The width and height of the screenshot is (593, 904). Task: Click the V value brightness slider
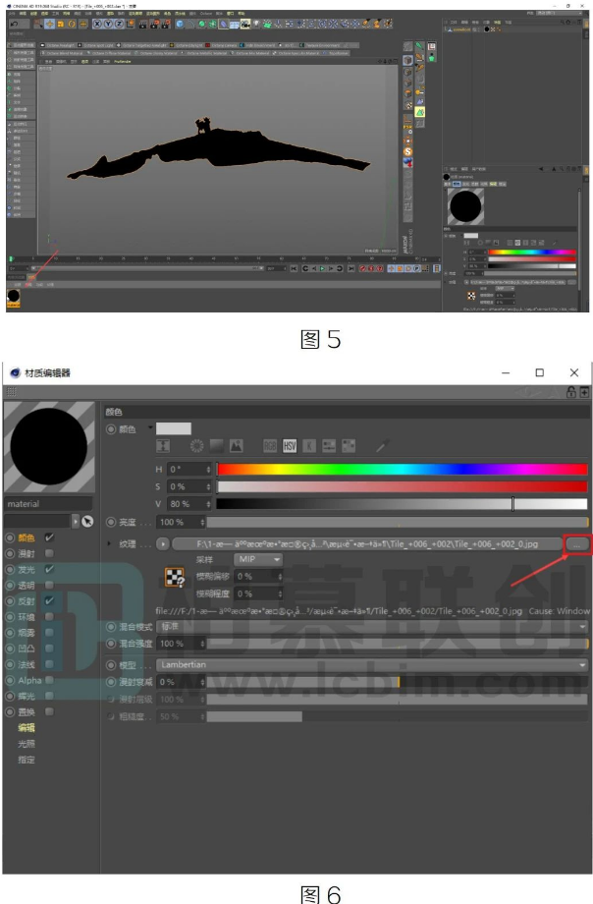(402, 504)
